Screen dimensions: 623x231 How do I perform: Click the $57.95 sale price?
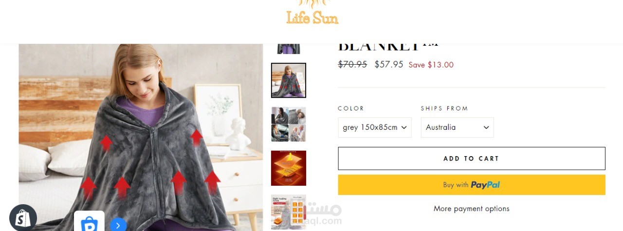[389, 64]
